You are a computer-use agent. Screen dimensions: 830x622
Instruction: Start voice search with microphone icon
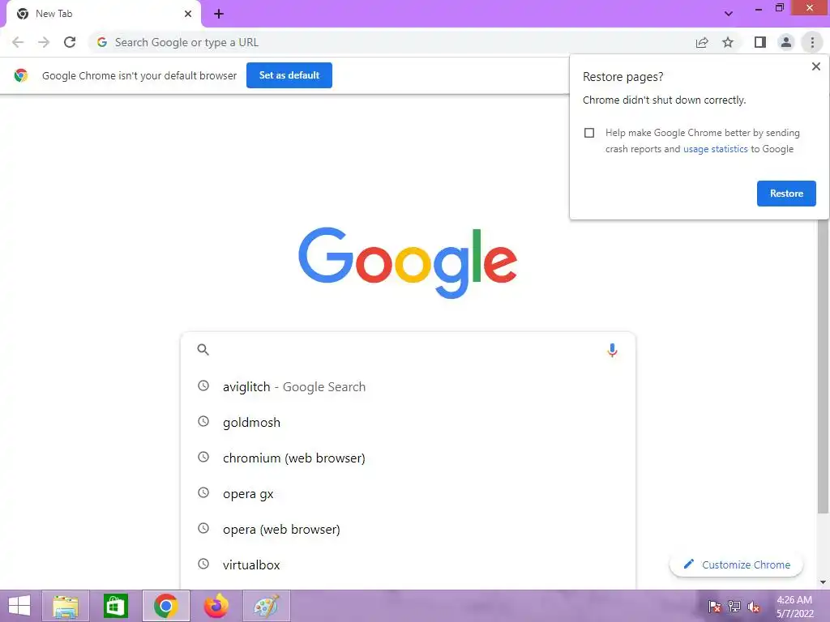tap(612, 350)
